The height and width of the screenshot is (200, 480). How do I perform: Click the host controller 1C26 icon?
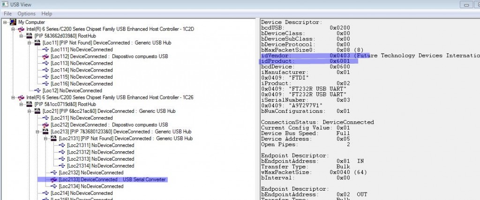pyautogui.click(x=21, y=97)
